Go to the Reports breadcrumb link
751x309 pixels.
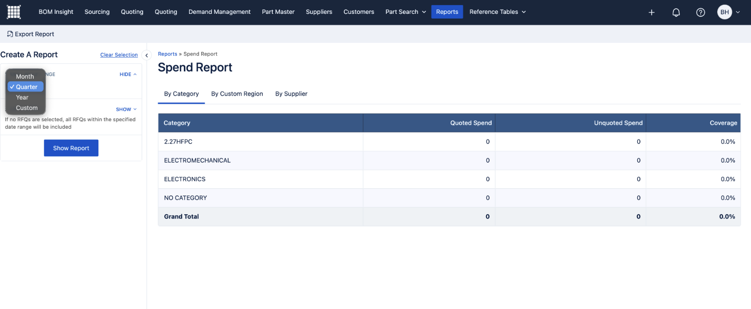tap(167, 54)
